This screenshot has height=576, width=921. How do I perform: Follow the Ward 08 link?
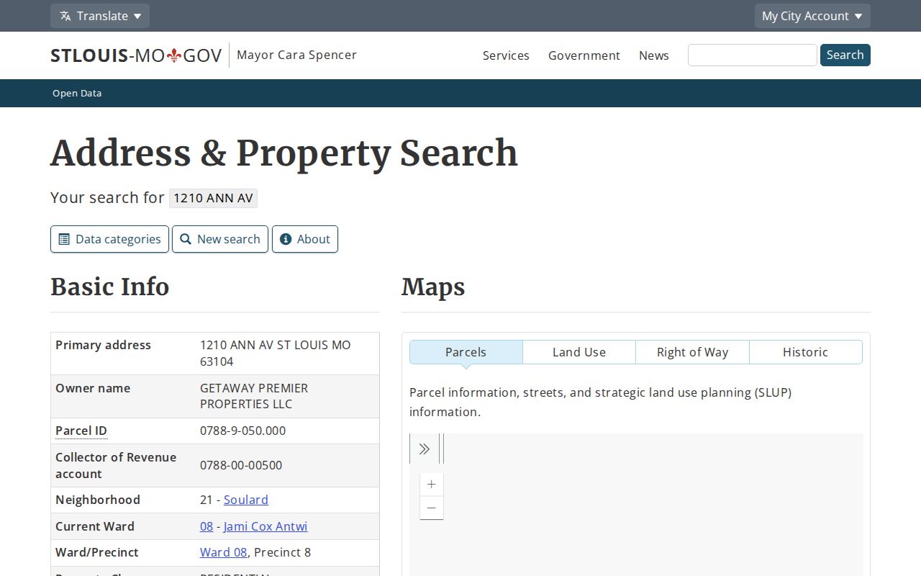[224, 552]
